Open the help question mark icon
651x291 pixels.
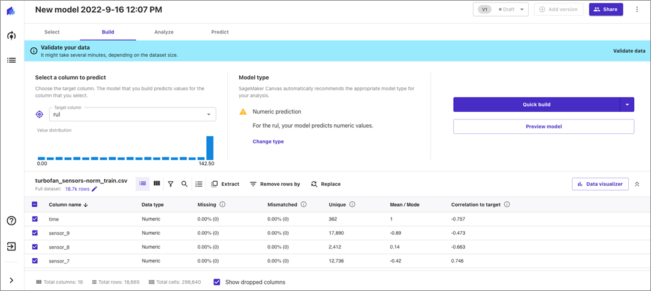11,220
